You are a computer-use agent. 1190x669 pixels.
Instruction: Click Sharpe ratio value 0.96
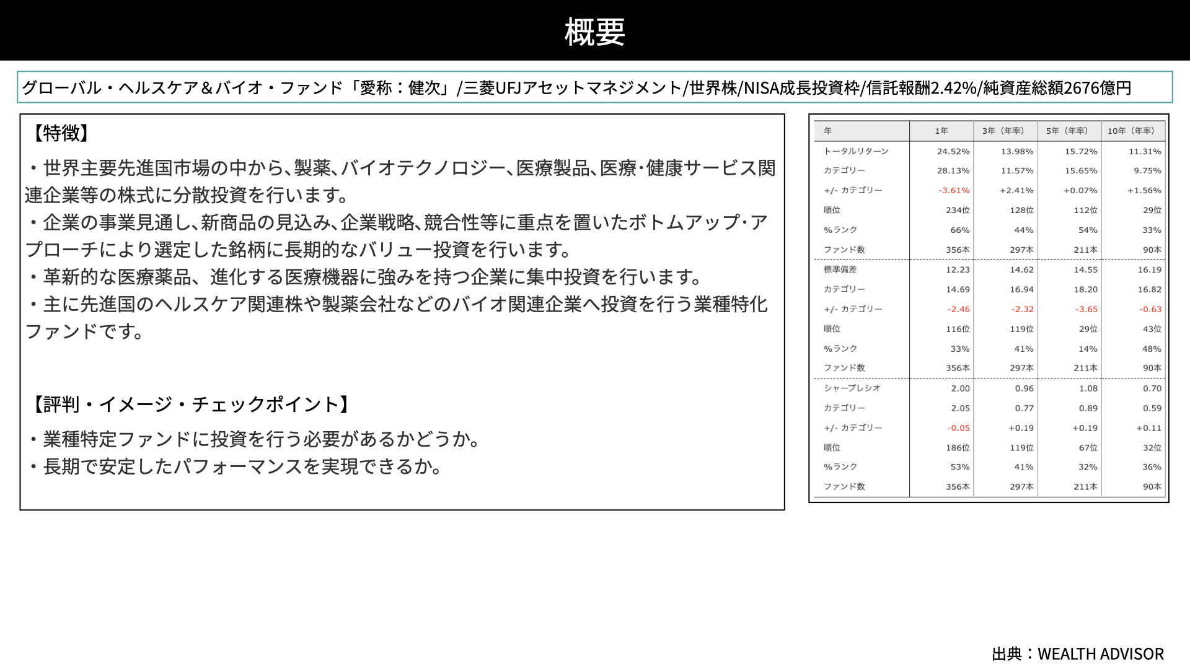[1024, 388]
